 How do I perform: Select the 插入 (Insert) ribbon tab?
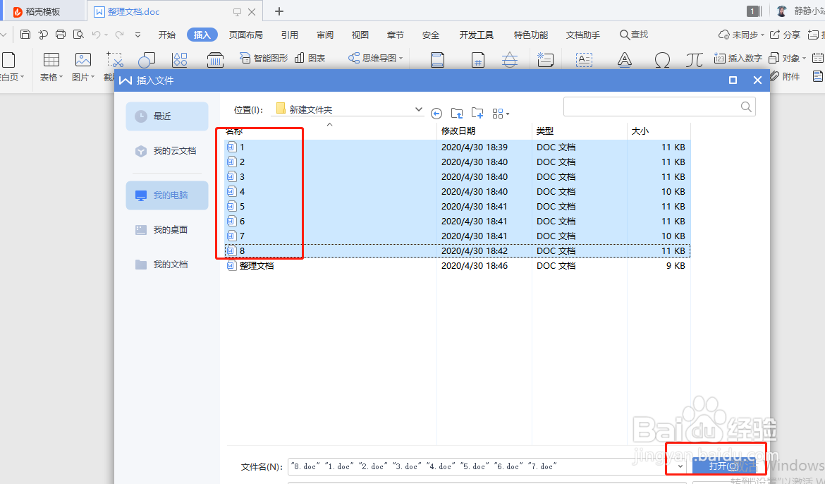pyautogui.click(x=202, y=35)
